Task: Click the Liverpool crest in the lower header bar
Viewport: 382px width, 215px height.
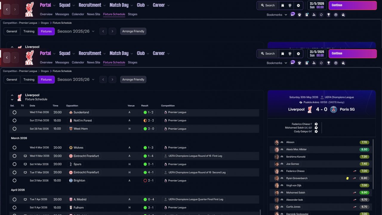Action: coord(29,57)
